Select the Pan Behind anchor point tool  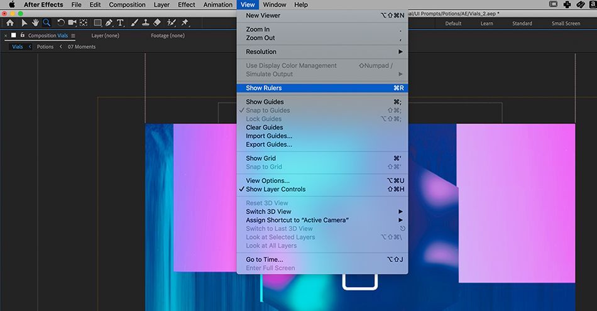pyautogui.click(x=84, y=23)
